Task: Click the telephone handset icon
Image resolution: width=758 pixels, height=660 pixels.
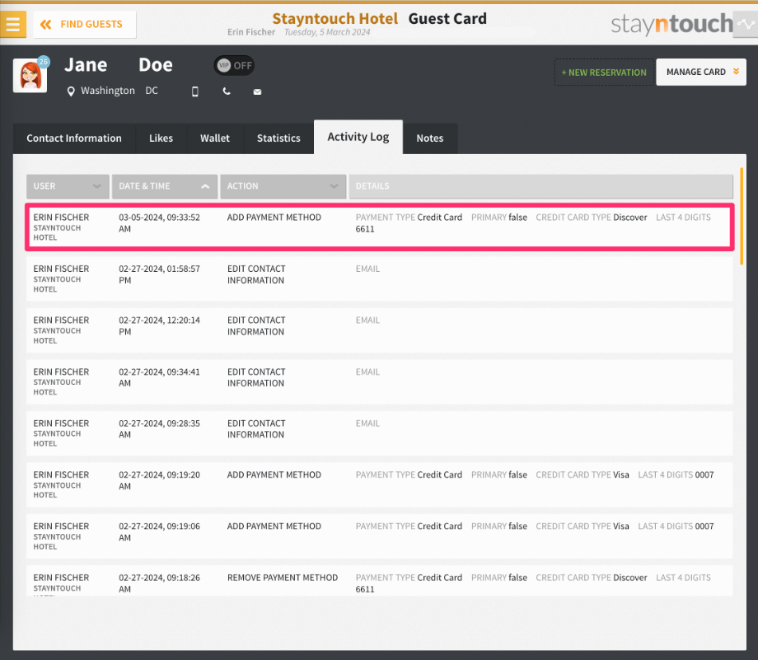Action: point(227,91)
